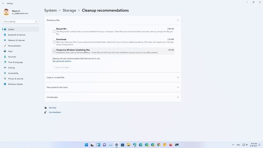This screenshot has height=148, width=263.
Task: Open the Get help link
Action: pyautogui.click(x=52, y=108)
